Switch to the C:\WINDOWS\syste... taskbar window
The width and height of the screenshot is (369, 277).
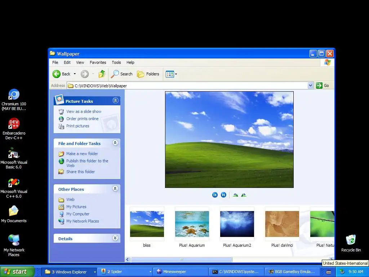click(236, 272)
